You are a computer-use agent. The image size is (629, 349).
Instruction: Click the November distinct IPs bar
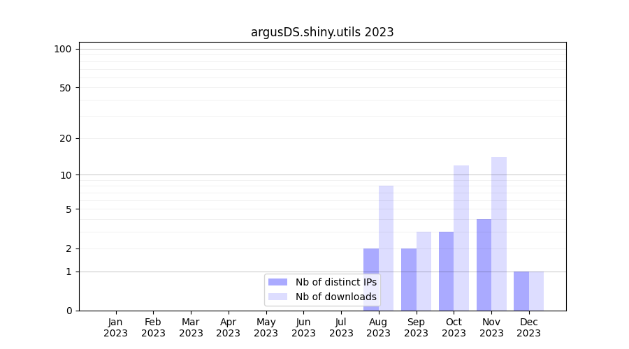click(x=484, y=265)
